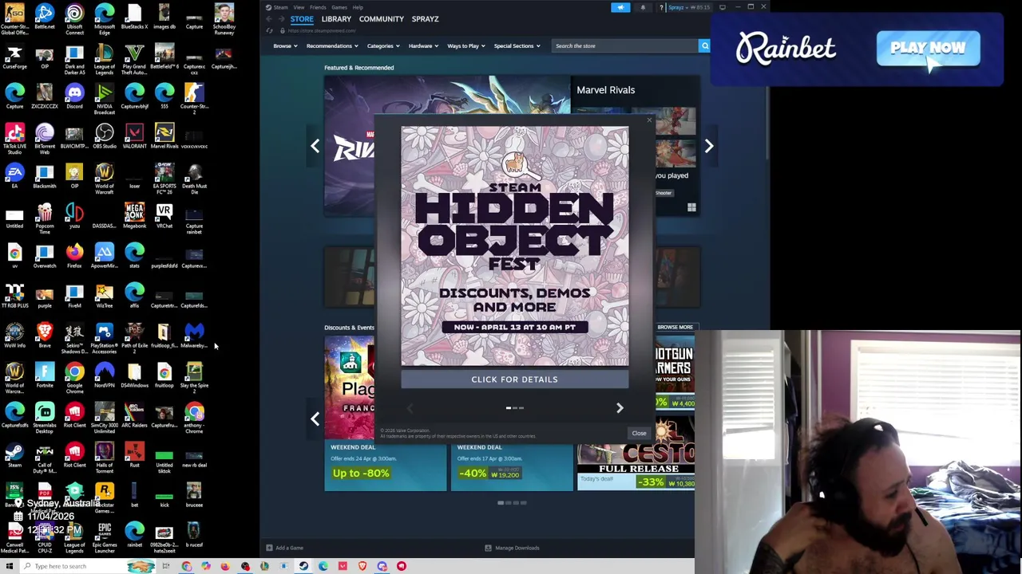Open the NordVPN desktop icon
Image resolution: width=1022 pixels, height=574 pixels.
(105, 375)
